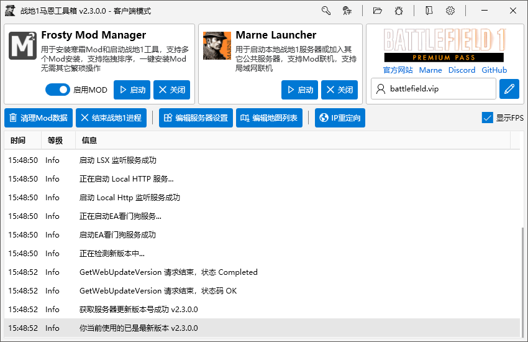Image resolution: width=528 pixels, height=342 pixels.
Task: Open 编辑服务器设置
Action: (x=196, y=118)
